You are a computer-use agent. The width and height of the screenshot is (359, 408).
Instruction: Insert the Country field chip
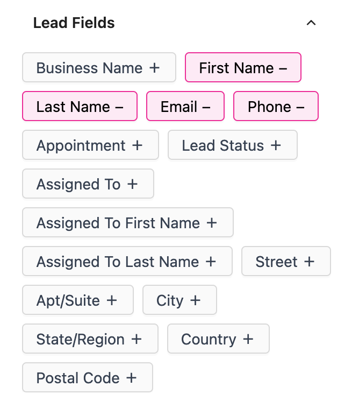tap(218, 339)
